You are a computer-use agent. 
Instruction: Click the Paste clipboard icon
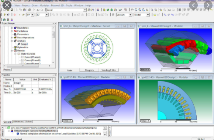coord(24,10)
